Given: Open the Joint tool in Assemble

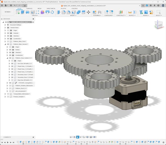Looking at the screenshot, I should [99, 12].
